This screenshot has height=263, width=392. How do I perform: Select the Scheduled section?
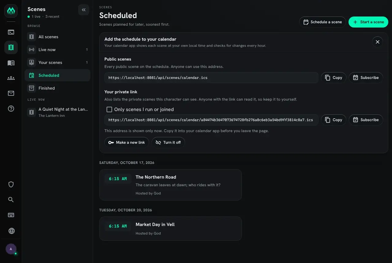(x=58, y=75)
